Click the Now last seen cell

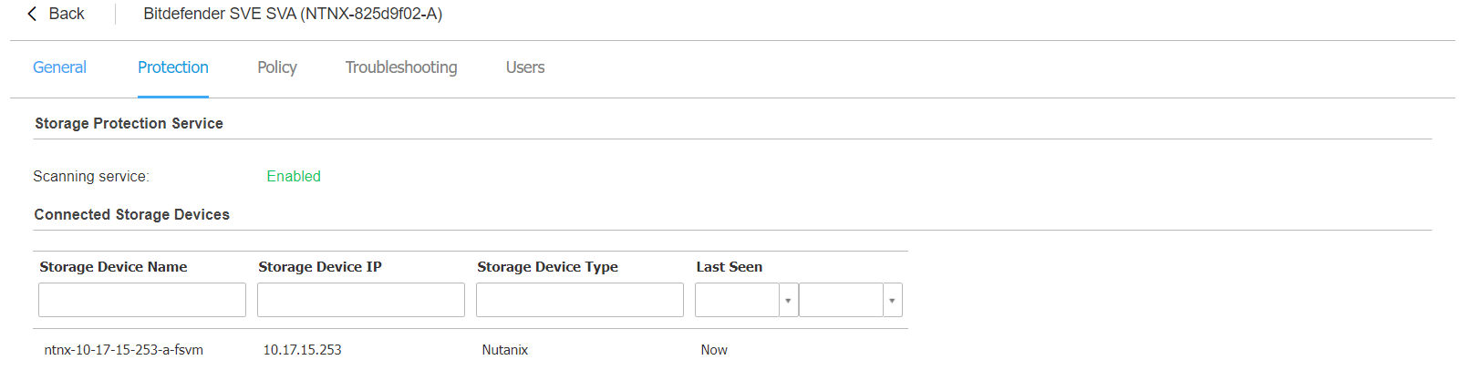714,350
